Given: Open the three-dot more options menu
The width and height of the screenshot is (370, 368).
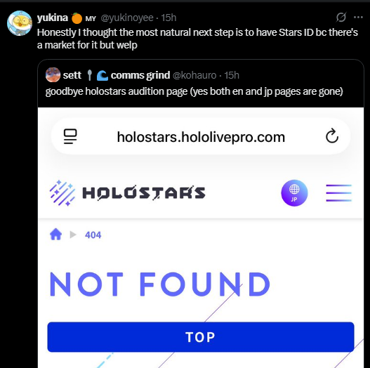Looking at the screenshot, I should click(x=358, y=17).
